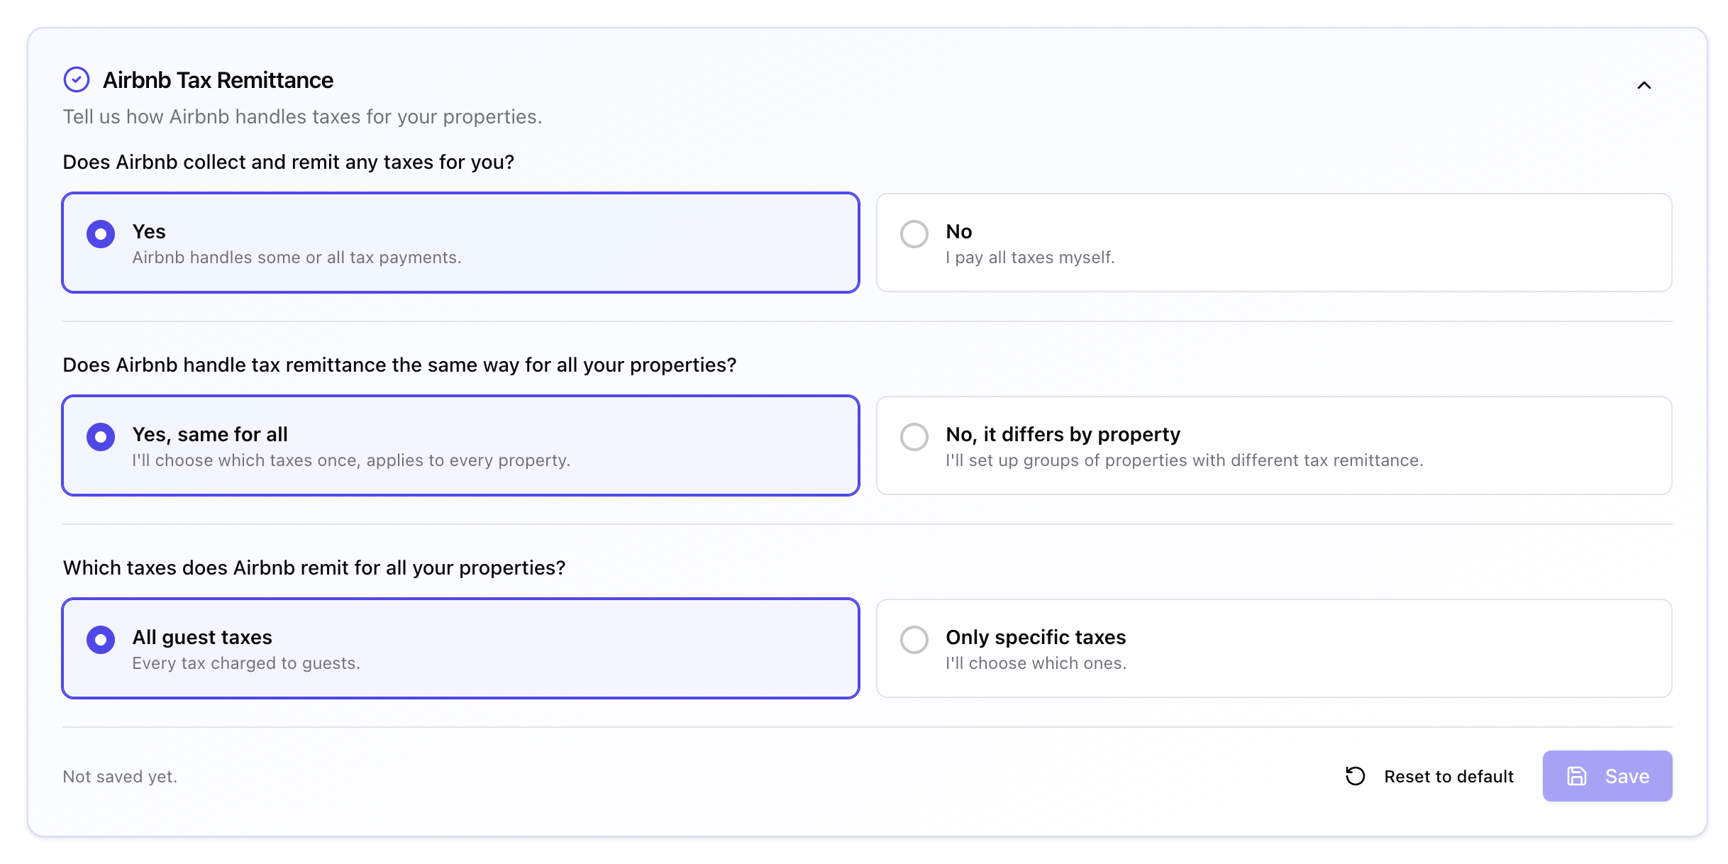Screen dimensions: 1728x864
Task: Click the floppy disk icon on Save
Action: pyautogui.click(x=1576, y=776)
